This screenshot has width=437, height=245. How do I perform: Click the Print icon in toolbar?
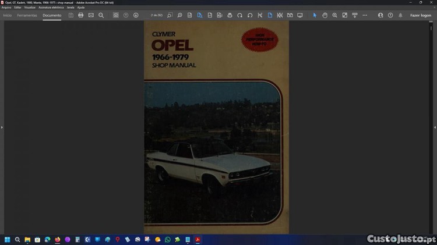pos(81,15)
